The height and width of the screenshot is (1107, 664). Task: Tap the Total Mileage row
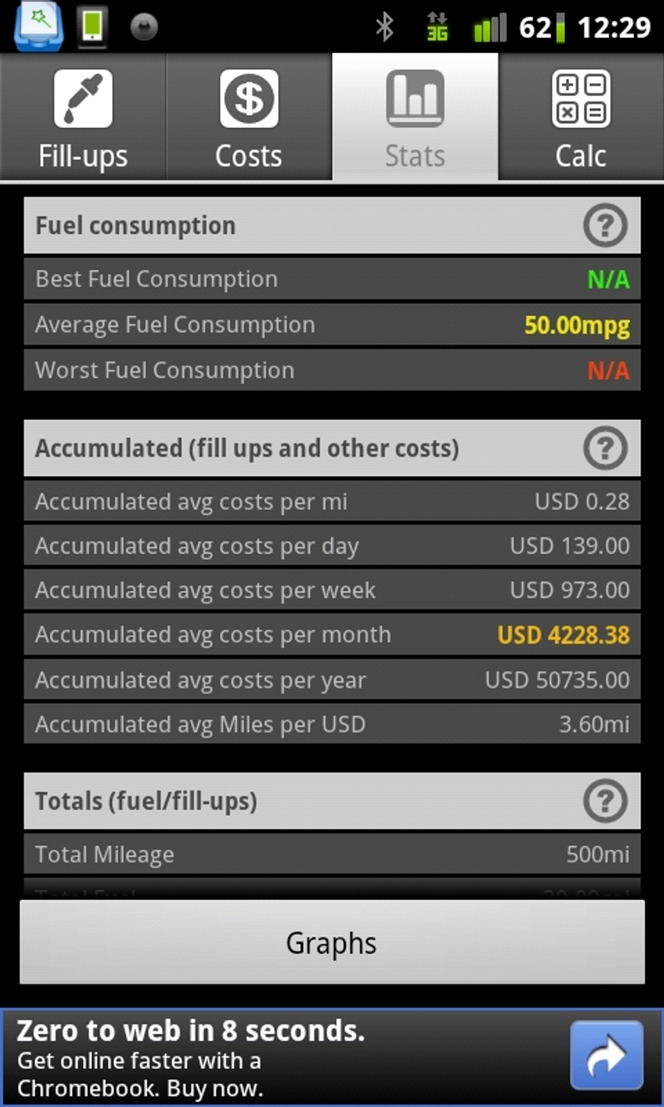click(x=332, y=854)
